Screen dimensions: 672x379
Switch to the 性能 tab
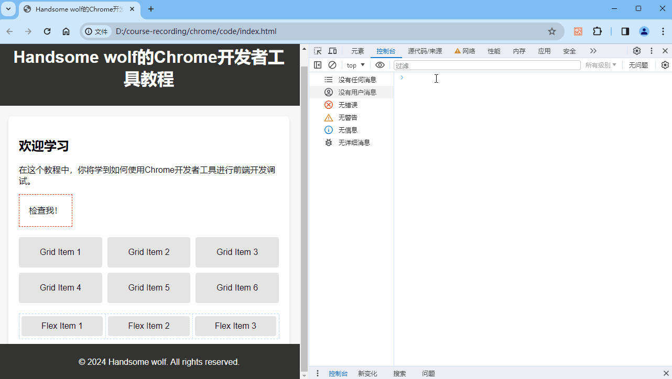(x=494, y=51)
